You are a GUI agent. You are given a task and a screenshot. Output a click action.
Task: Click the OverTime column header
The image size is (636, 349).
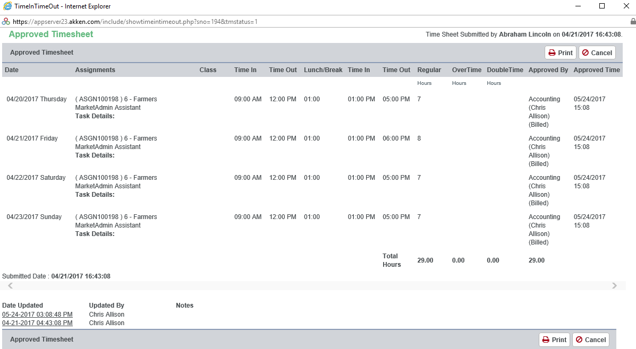tap(466, 69)
